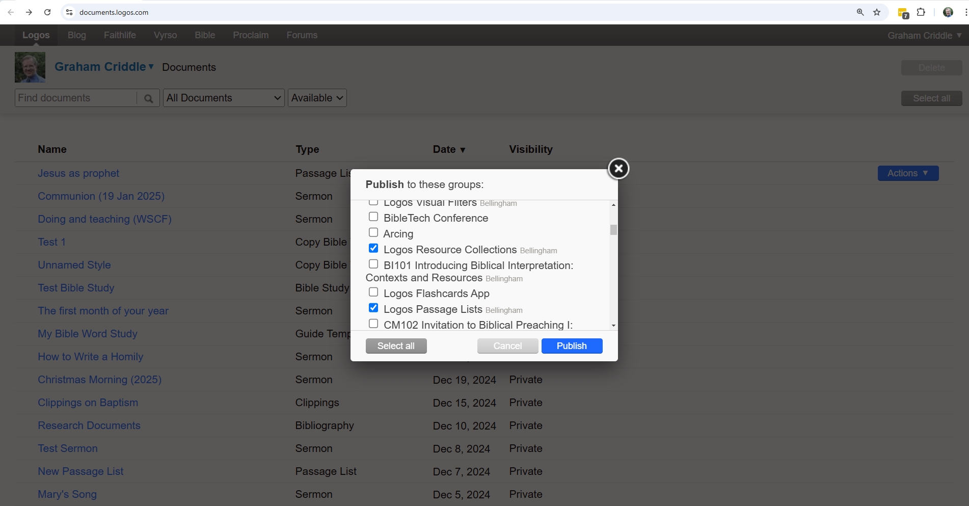Click the browser back arrow
Viewport: 969px width, 506px height.
11,12
